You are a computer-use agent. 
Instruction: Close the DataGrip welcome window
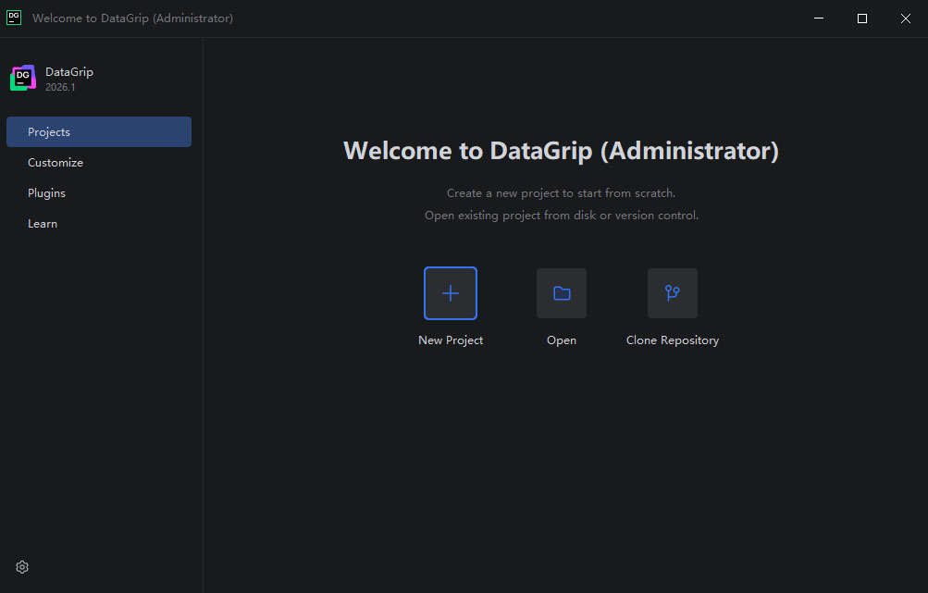tap(905, 19)
